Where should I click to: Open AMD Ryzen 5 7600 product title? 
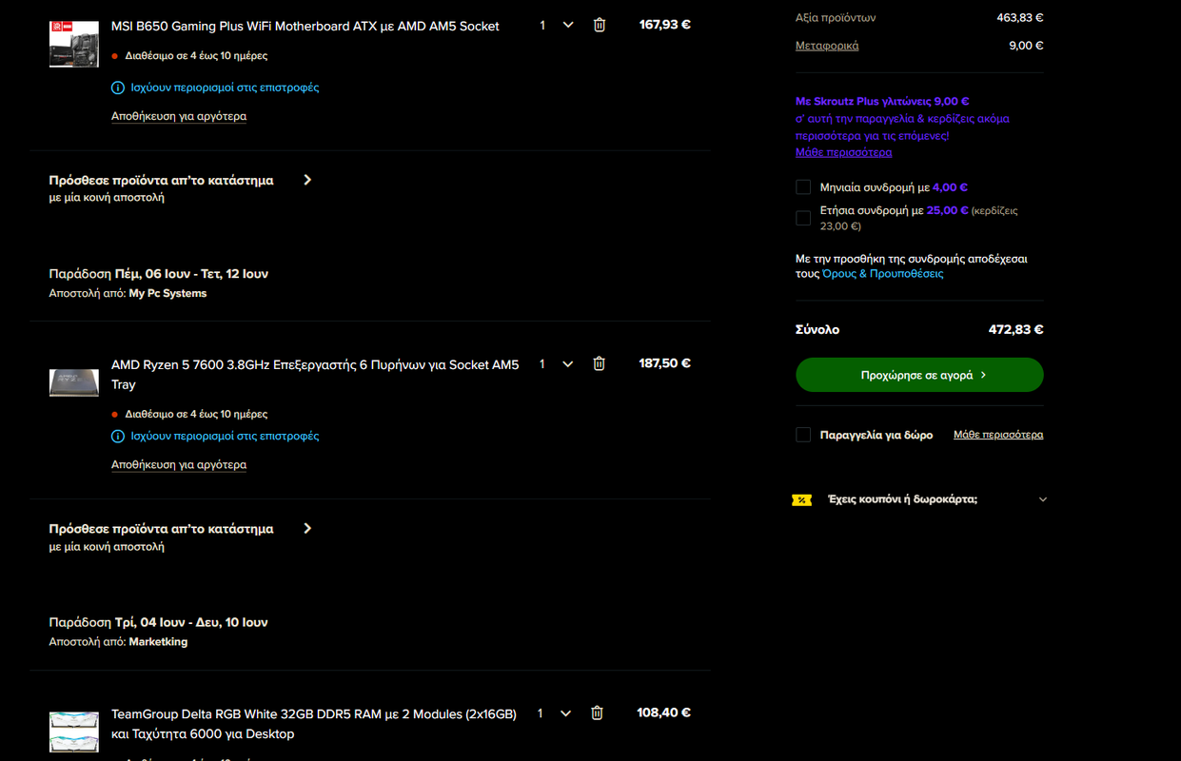[x=315, y=375]
